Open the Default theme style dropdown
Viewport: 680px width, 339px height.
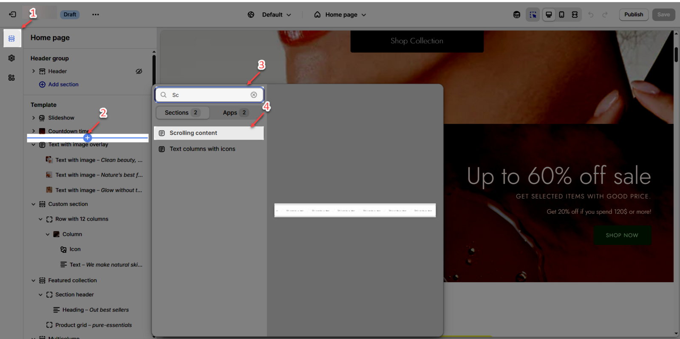coord(270,15)
